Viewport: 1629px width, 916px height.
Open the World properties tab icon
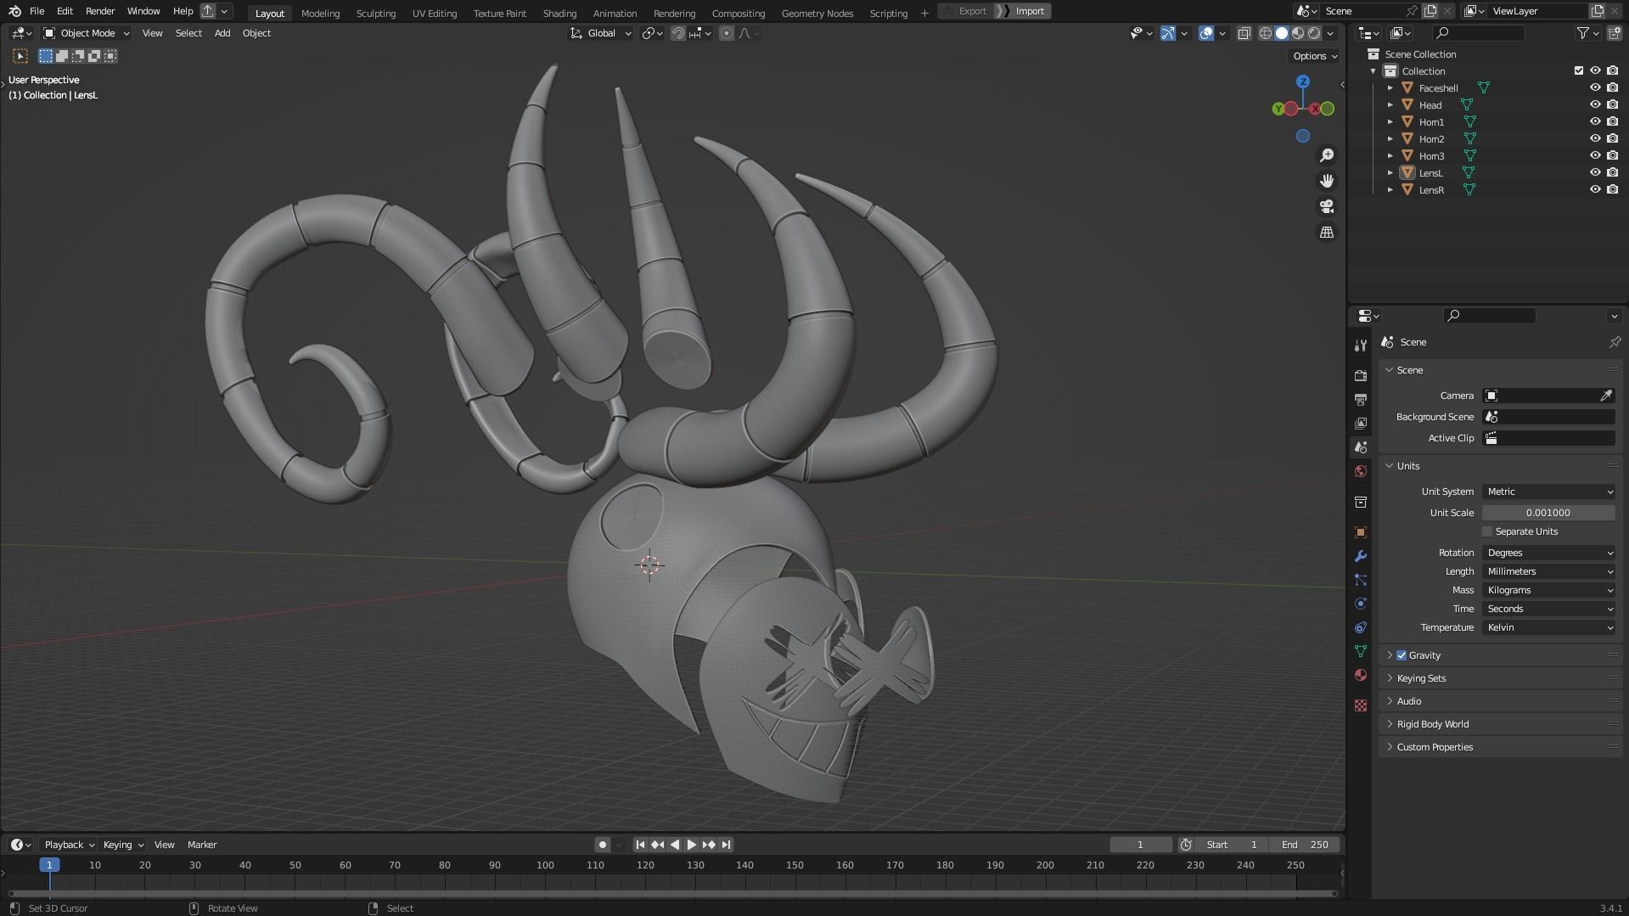coord(1361,471)
